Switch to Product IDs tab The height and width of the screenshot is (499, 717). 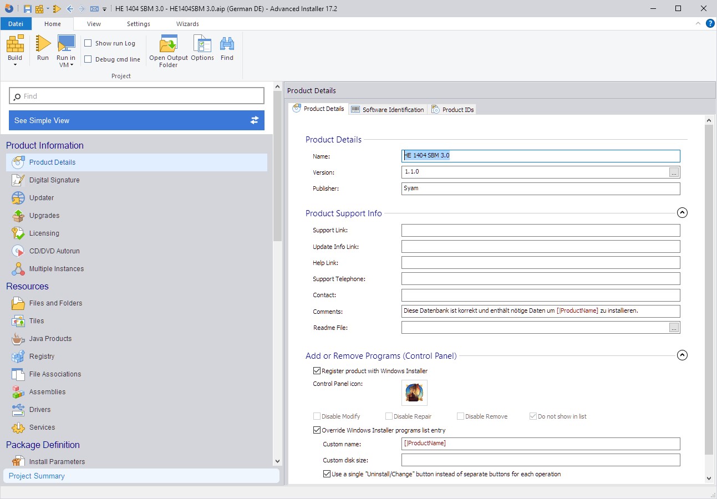452,109
